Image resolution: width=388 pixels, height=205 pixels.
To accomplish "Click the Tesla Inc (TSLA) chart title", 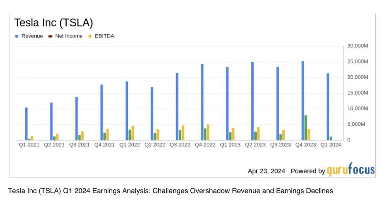I will click(54, 22).
